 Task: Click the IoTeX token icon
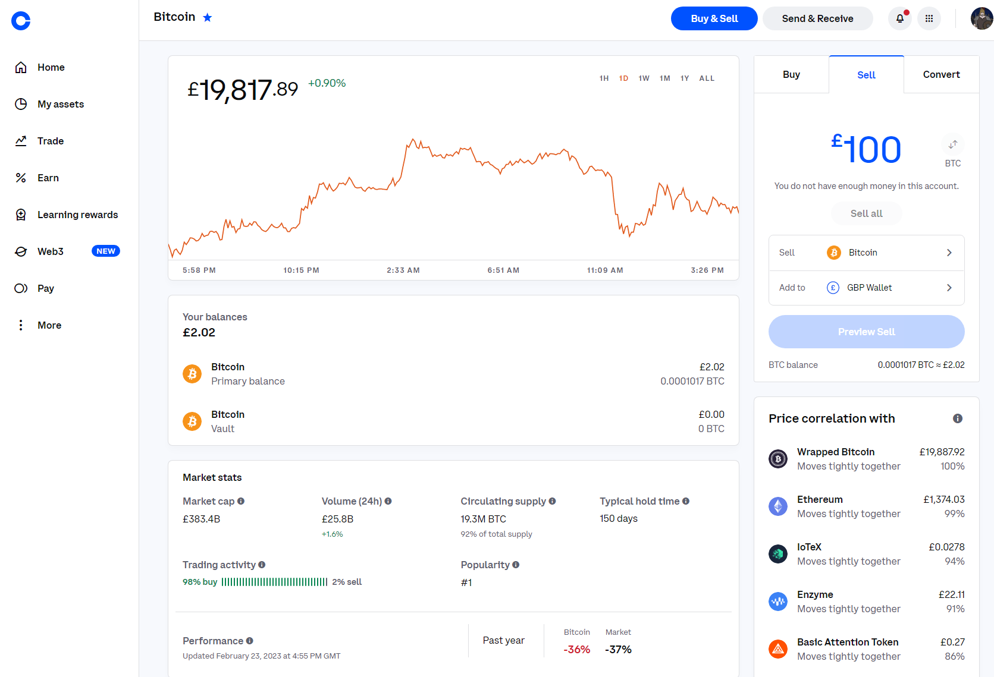point(778,554)
